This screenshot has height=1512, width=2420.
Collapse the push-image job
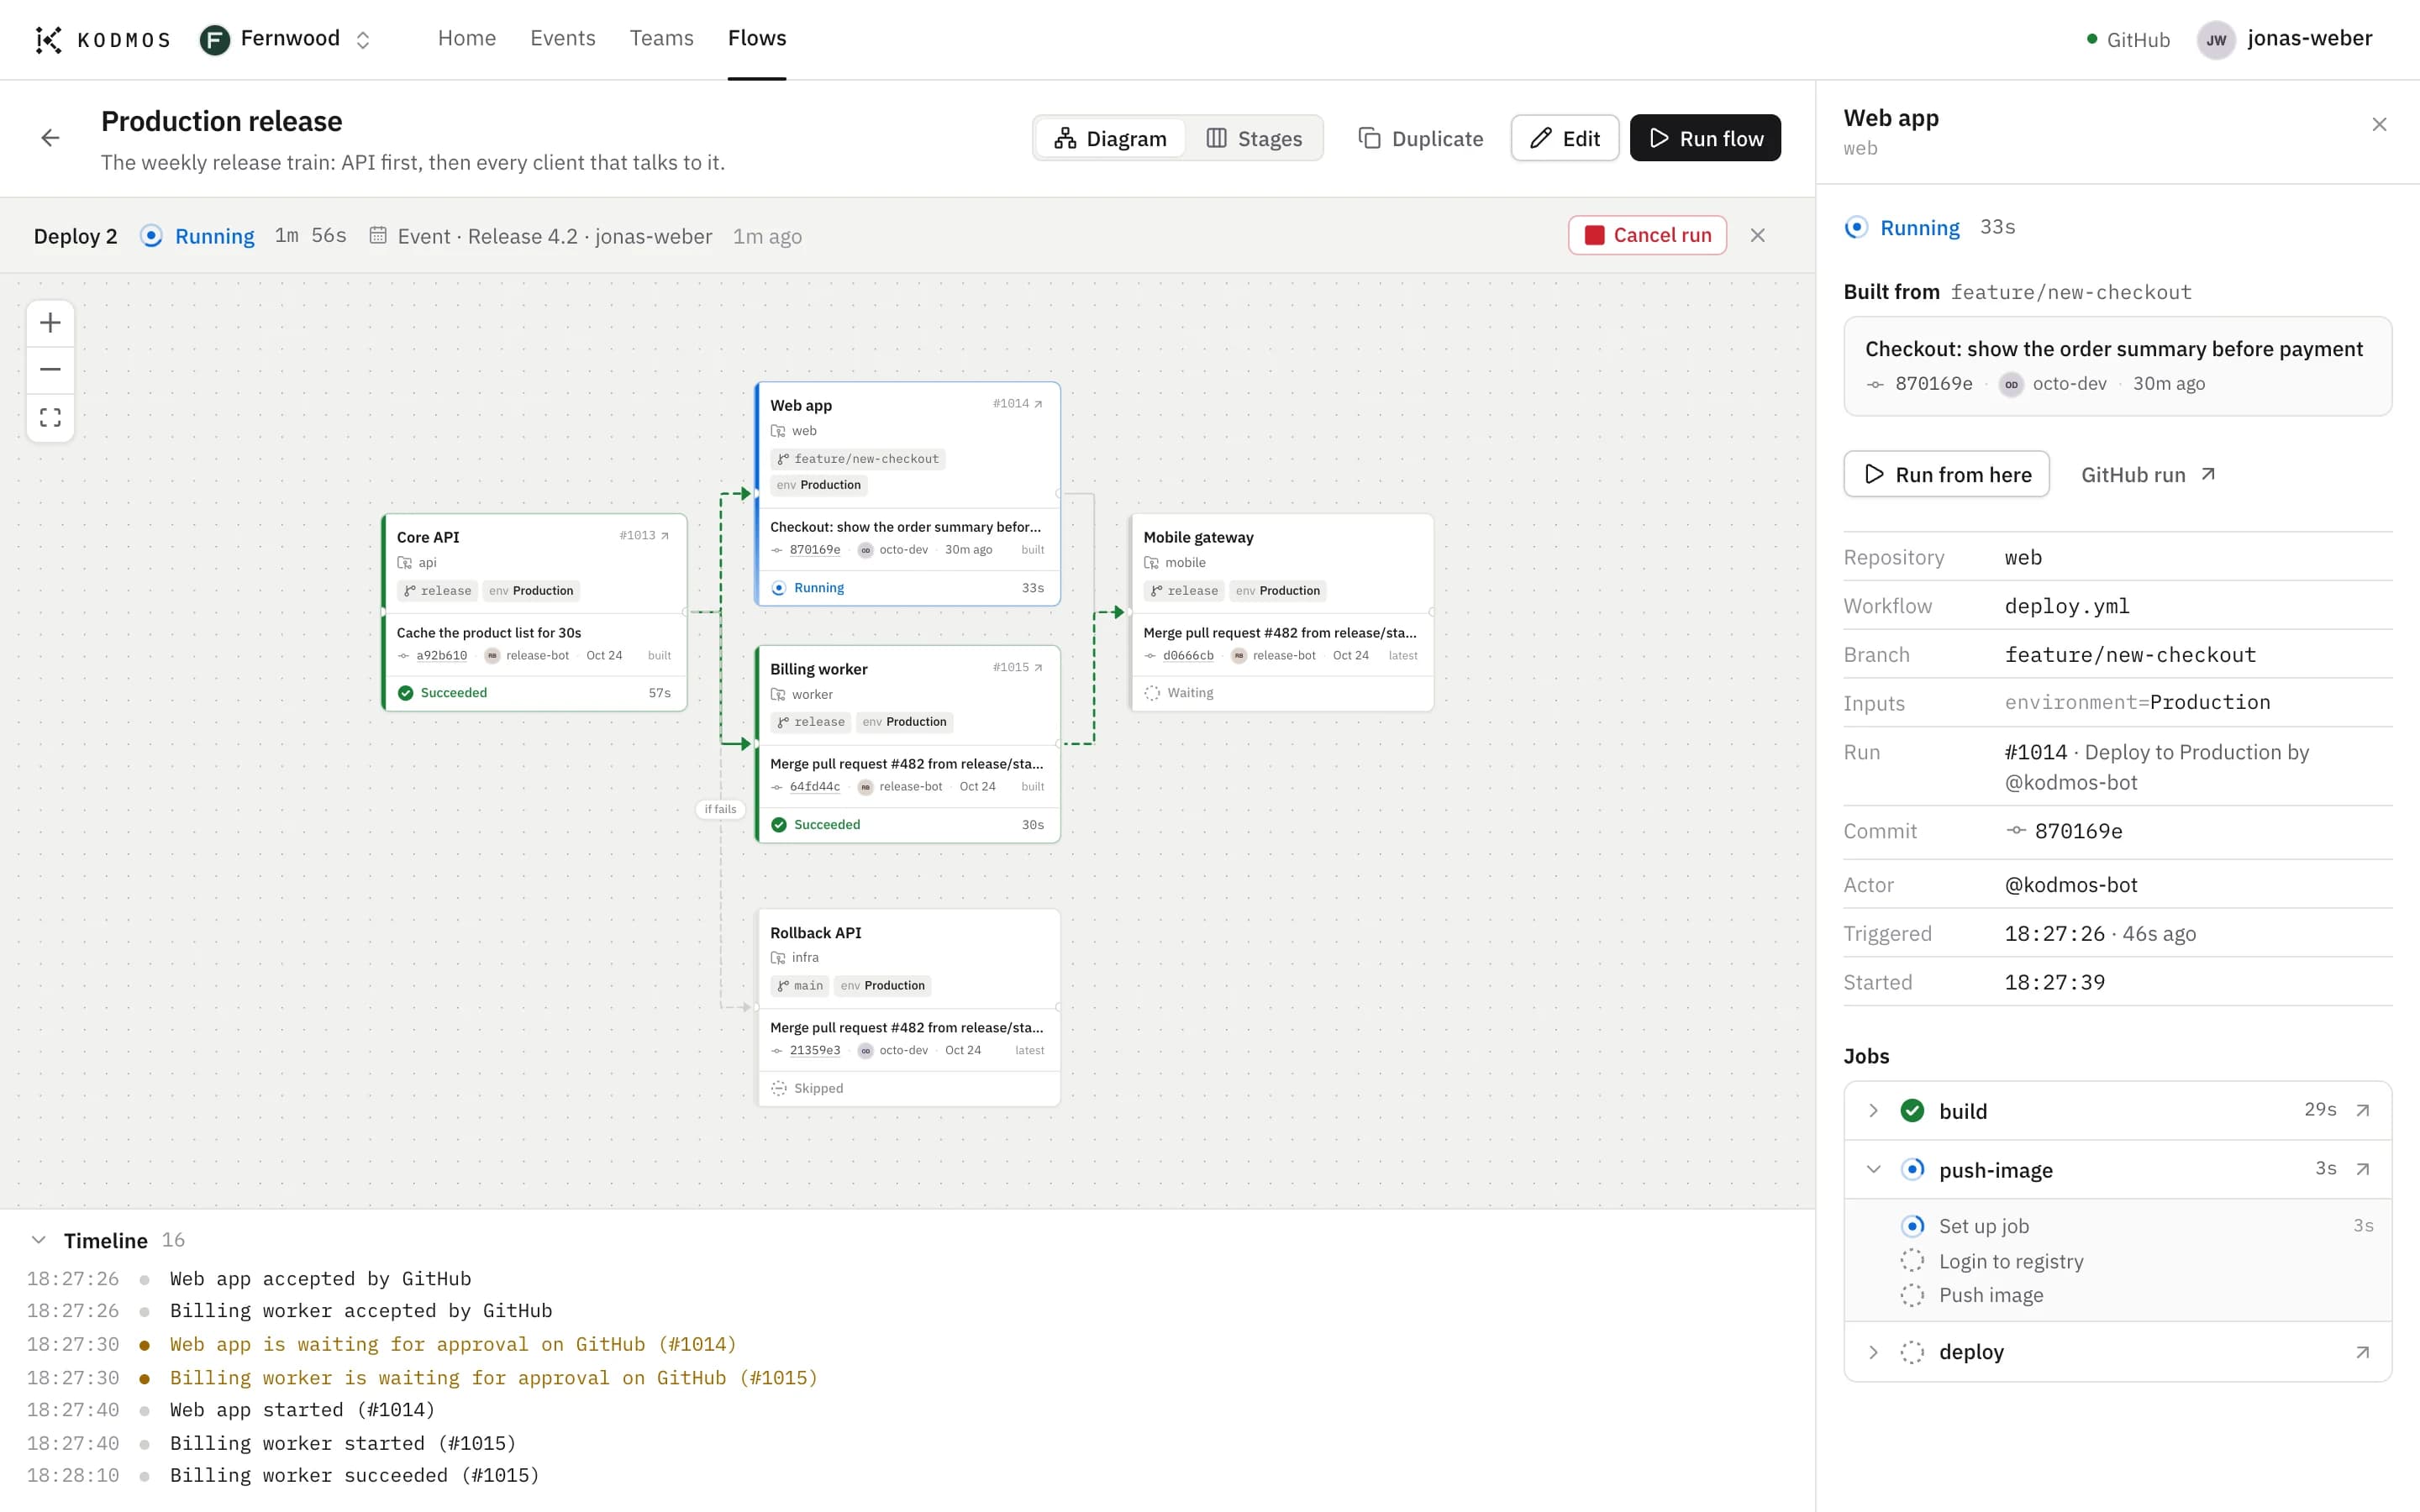1873,1169
